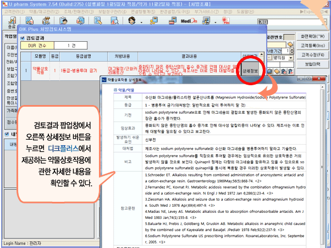331x248 pixels.
Task: Open the 조제/판매관리(3) menu
Action: click(x=79, y=12)
